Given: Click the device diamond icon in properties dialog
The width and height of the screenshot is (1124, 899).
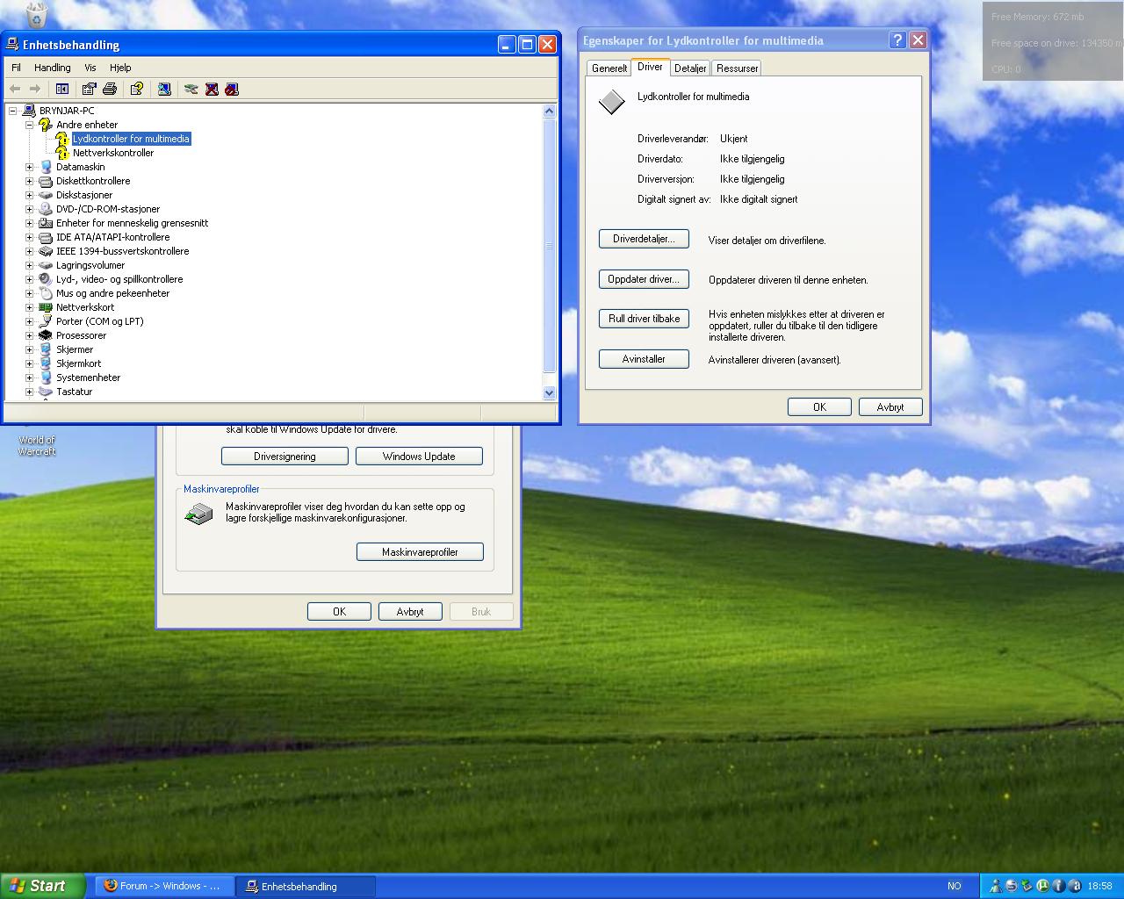Looking at the screenshot, I should point(611,102).
